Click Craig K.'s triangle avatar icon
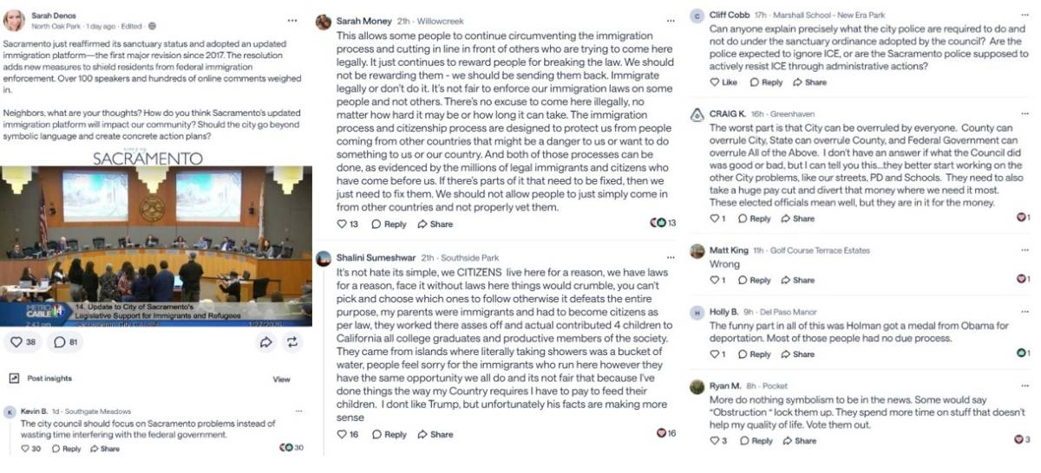The height and width of the screenshot is (473, 1041). 697,114
